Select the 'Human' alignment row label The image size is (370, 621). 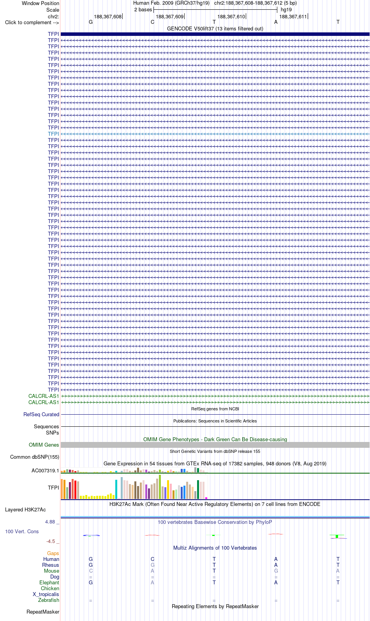(51, 559)
